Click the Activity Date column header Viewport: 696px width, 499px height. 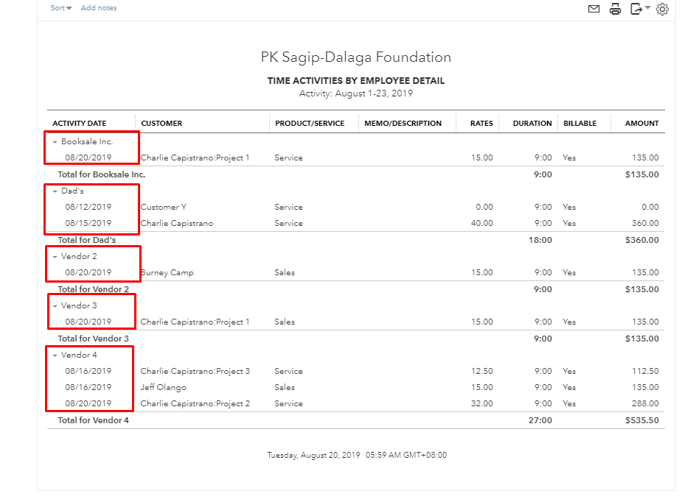pyautogui.click(x=80, y=124)
